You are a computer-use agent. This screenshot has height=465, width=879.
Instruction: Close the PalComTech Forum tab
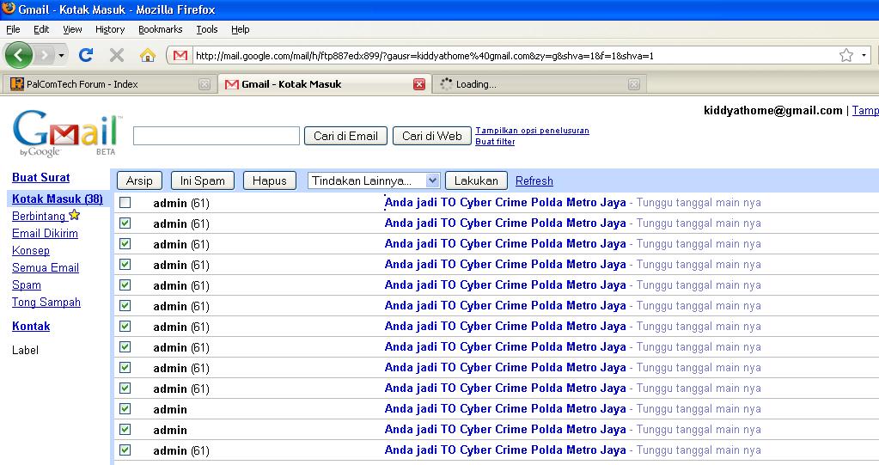coord(204,84)
